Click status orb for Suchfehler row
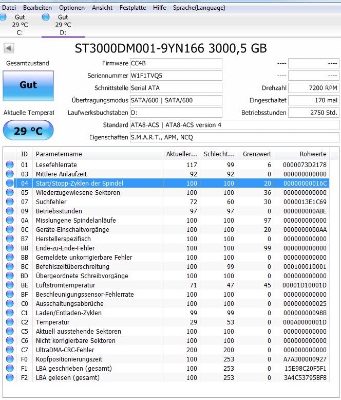Screen dimensions: 341x400 (x=10, y=202)
